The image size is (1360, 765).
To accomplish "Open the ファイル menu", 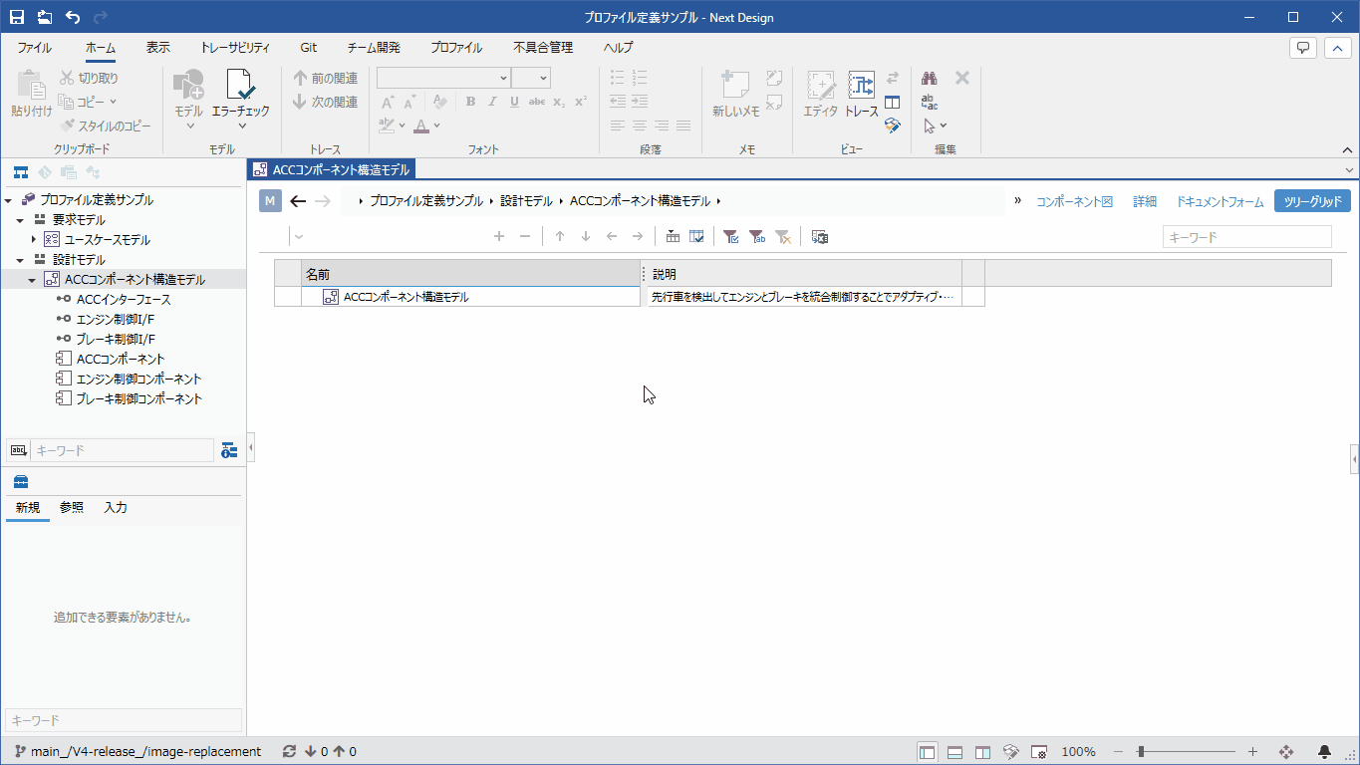I will 35,48.
